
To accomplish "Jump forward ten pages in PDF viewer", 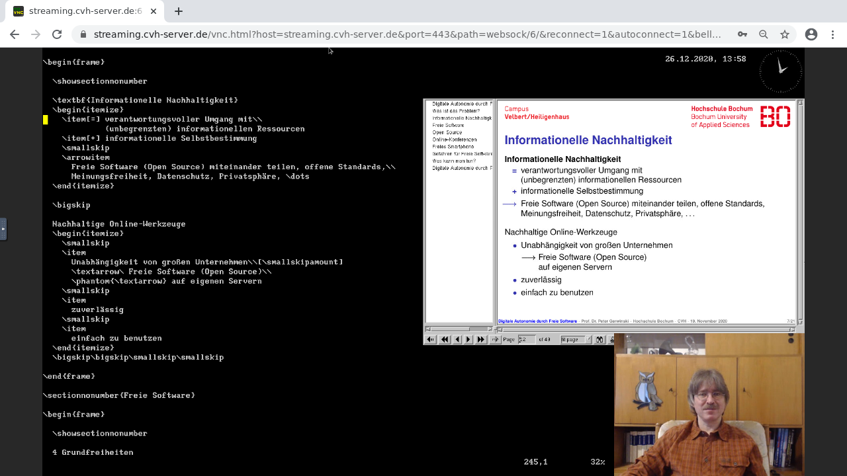I will click(481, 339).
